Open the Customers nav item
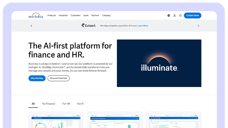228x128 pixels. point(75,15)
